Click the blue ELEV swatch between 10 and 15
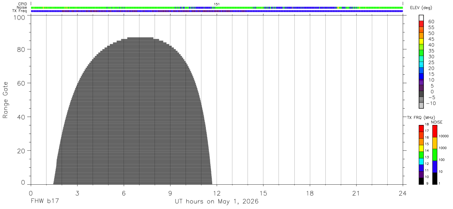 (x=421, y=76)
